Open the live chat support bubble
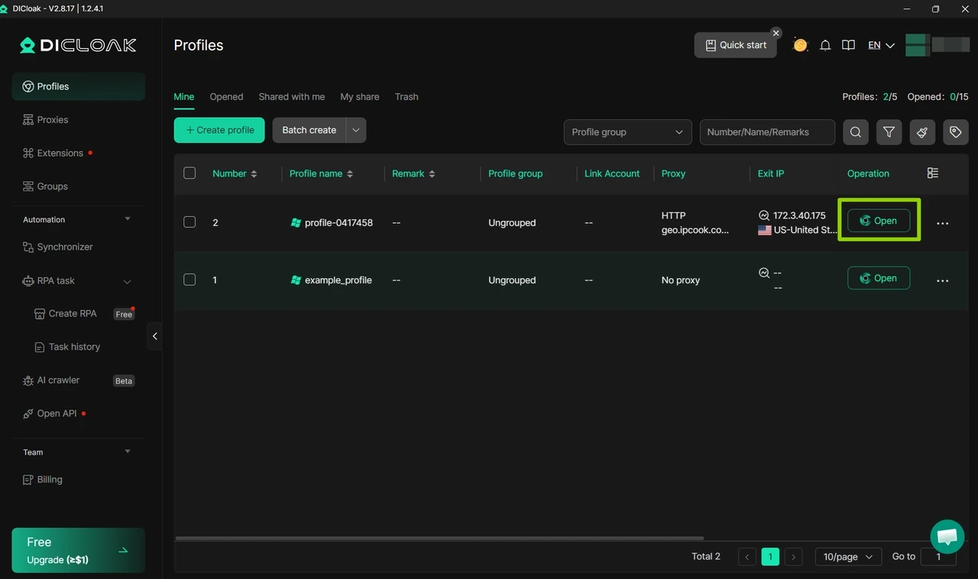This screenshot has width=978, height=579. [947, 537]
